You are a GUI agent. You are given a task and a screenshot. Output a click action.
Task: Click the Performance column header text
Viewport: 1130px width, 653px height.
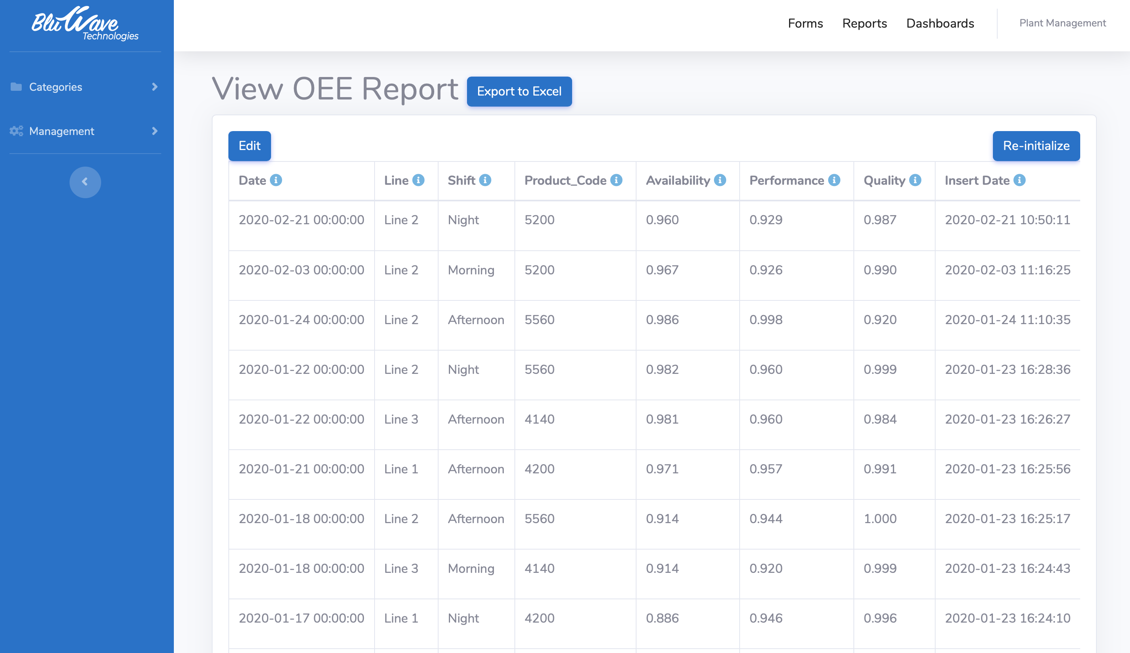point(787,180)
